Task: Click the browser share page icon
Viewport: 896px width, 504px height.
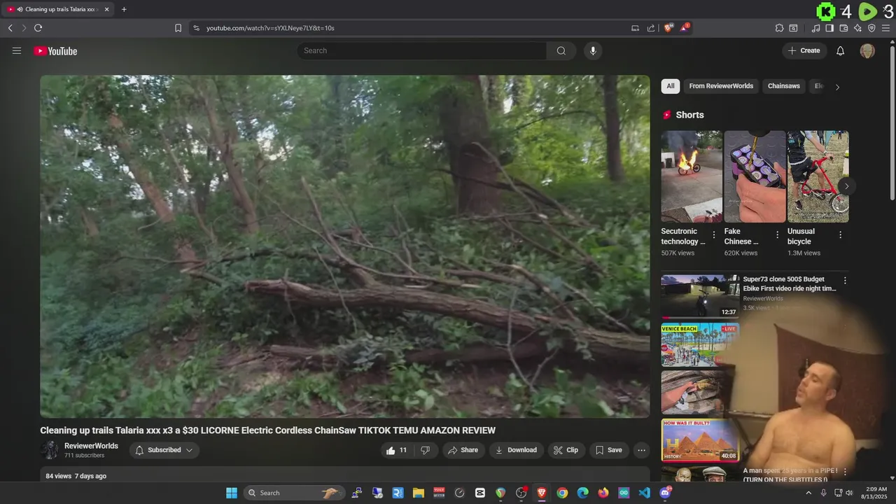Action: [x=651, y=28]
